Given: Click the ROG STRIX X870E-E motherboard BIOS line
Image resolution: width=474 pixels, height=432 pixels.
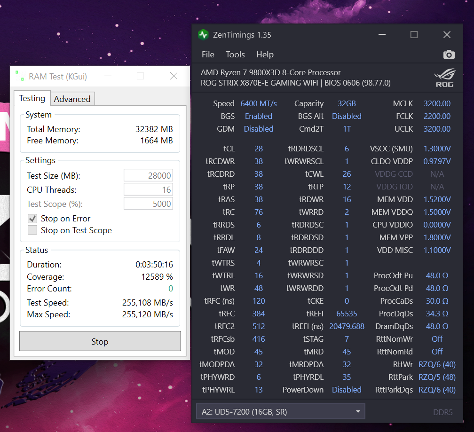Looking at the screenshot, I should coord(295,83).
